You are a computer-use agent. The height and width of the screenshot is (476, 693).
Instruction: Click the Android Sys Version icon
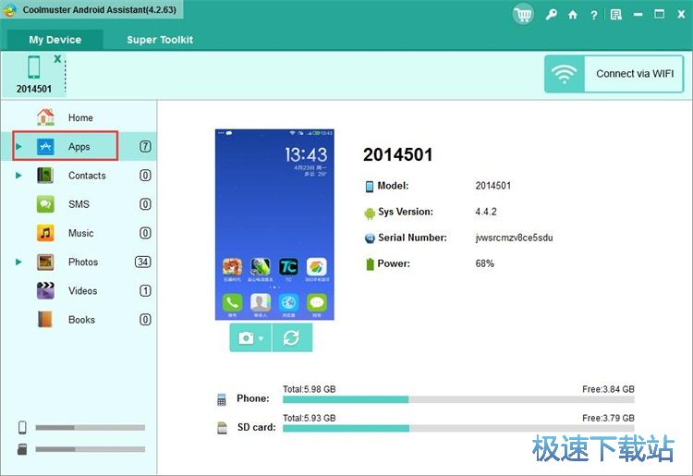pos(370,214)
